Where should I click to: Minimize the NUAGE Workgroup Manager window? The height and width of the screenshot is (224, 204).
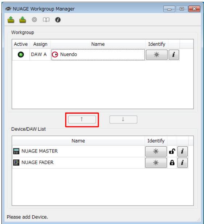169,9
